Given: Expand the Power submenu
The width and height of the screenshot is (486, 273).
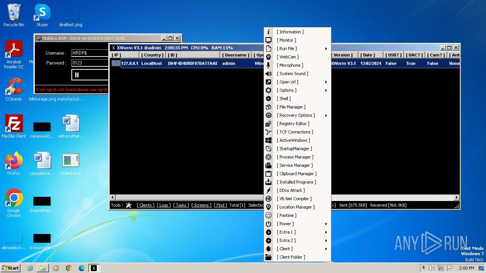Looking at the screenshot, I should [326, 224].
